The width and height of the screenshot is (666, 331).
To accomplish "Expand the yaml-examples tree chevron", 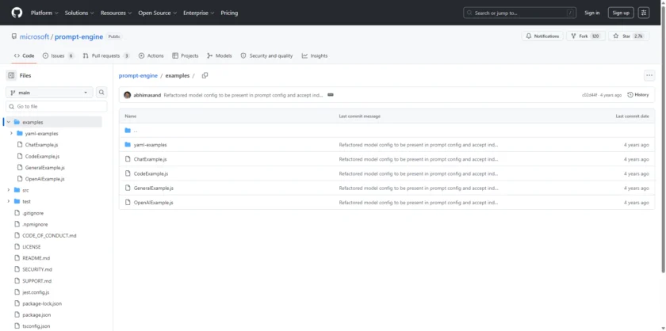I will 11,133.
